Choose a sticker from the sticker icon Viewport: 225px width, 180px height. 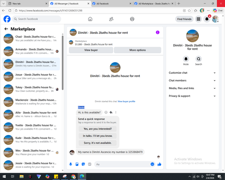coord(83,164)
